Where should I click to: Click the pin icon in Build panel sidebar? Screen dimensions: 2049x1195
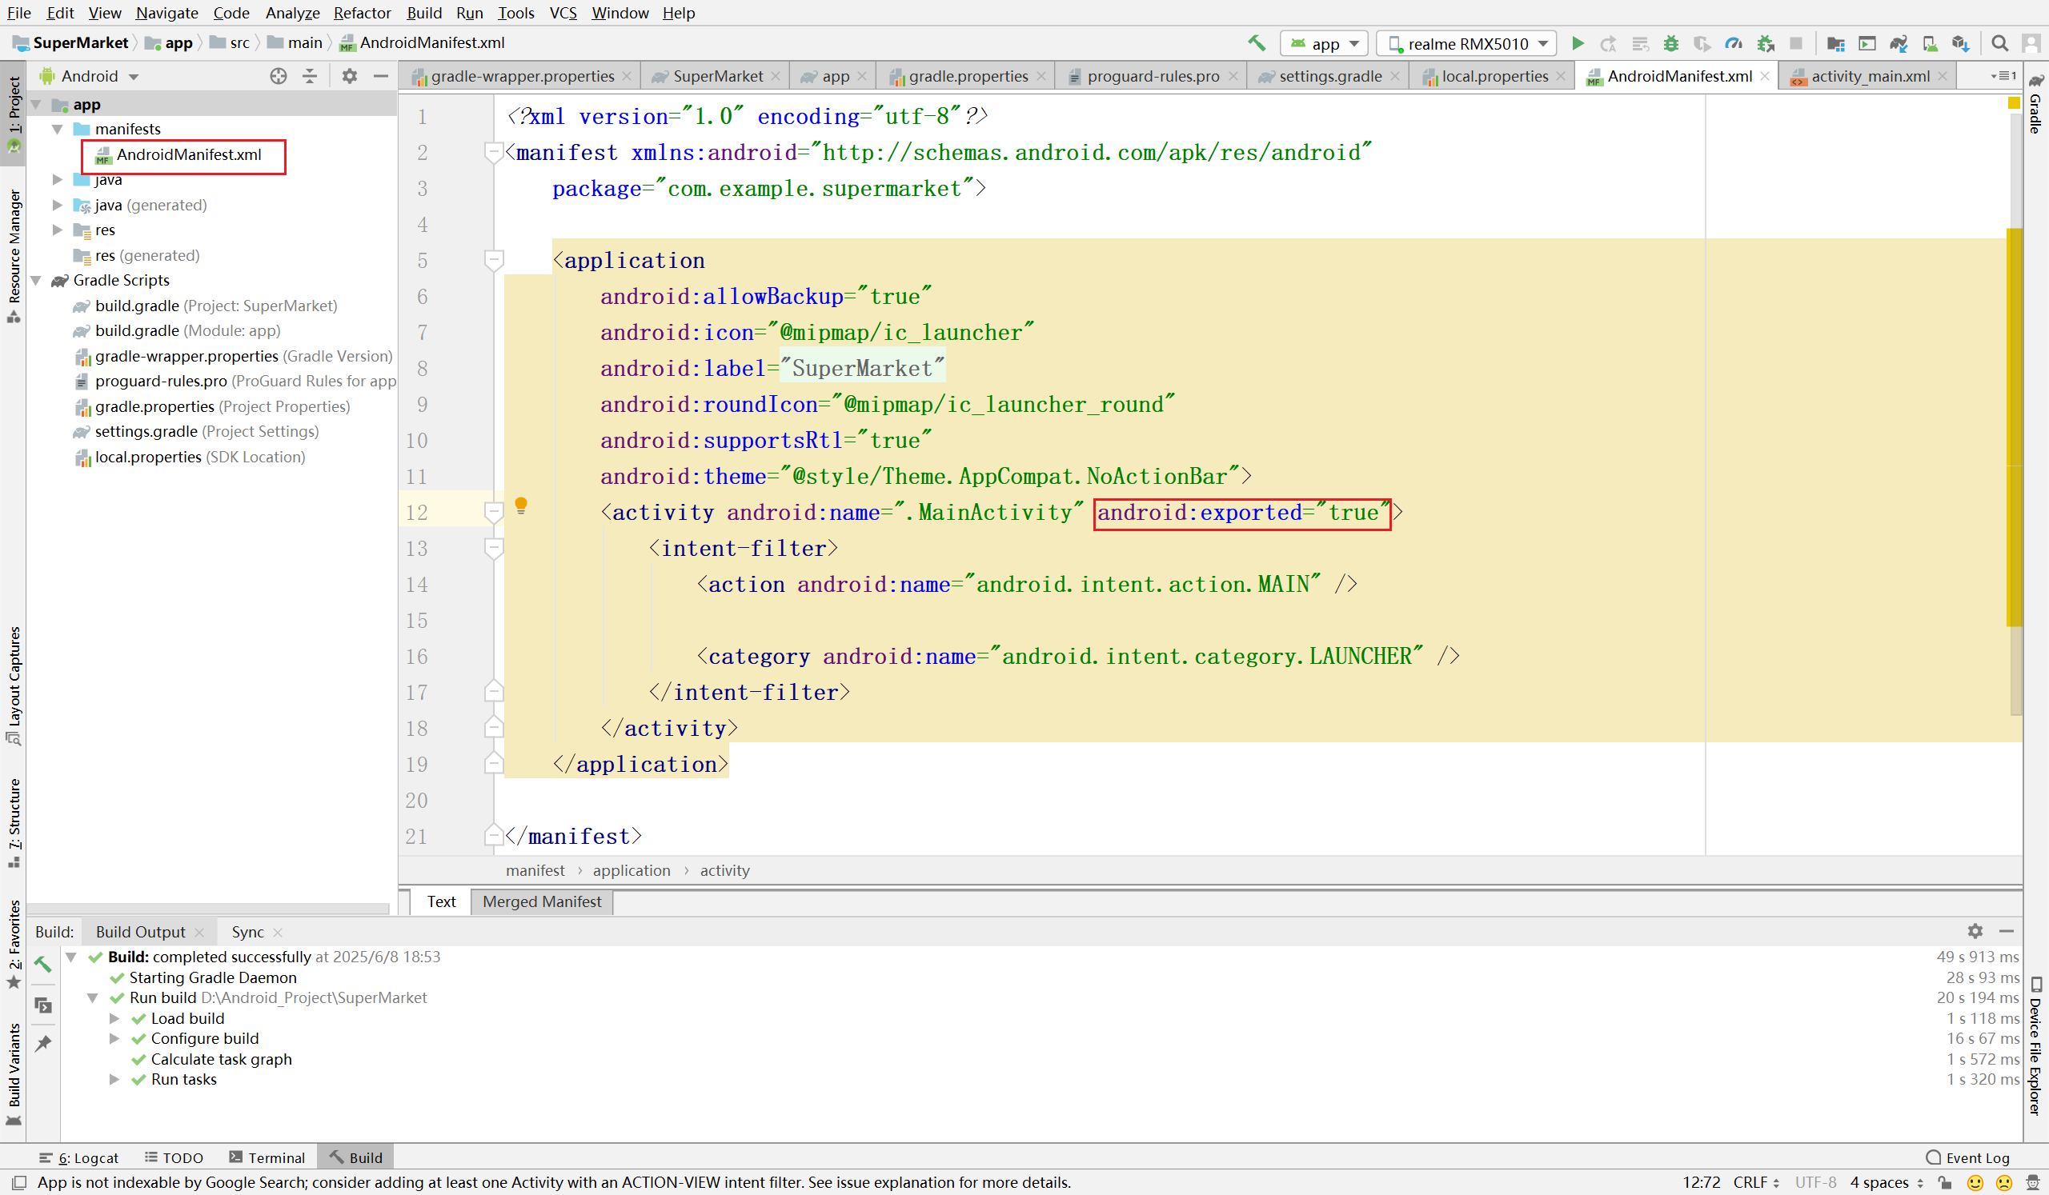click(43, 1043)
